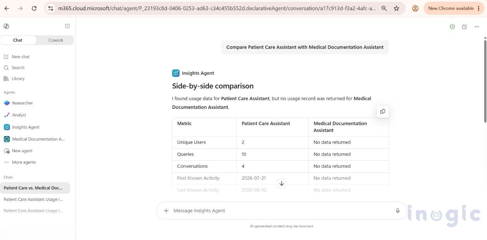Click AI-generated content may be incorrect notice

click(282, 226)
